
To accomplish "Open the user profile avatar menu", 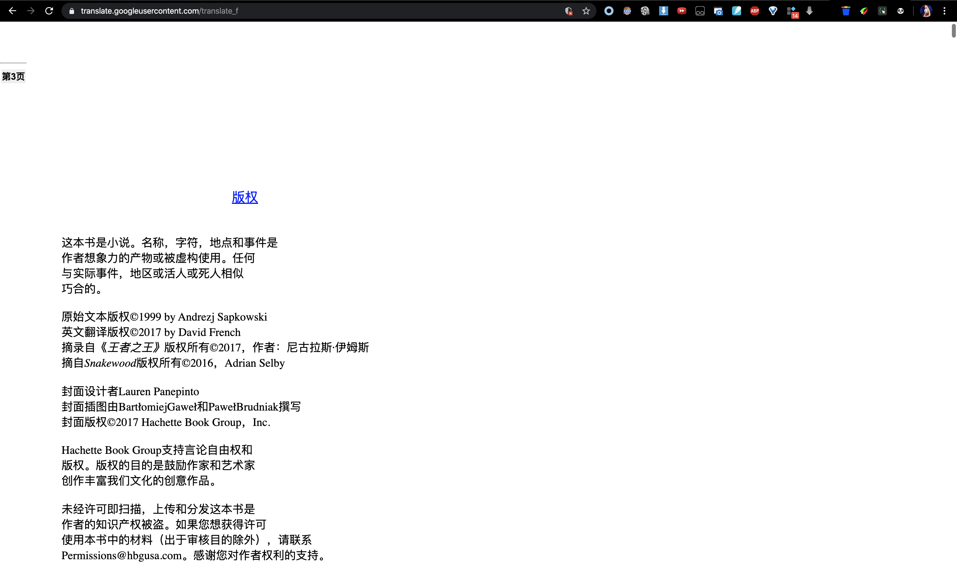I will click(926, 11).
